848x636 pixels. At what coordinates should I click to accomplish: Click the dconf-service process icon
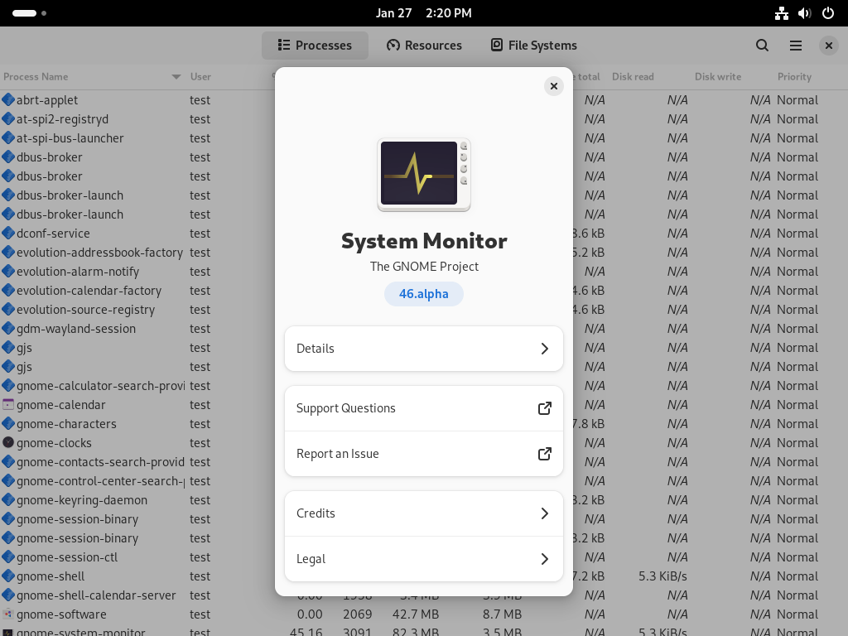(8, 233)
